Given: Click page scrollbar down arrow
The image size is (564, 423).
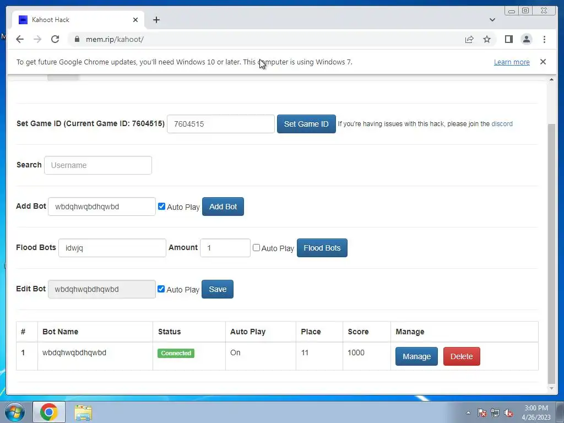Looking at the screenshot, I should pyautogui.click(x=551, y=388).
